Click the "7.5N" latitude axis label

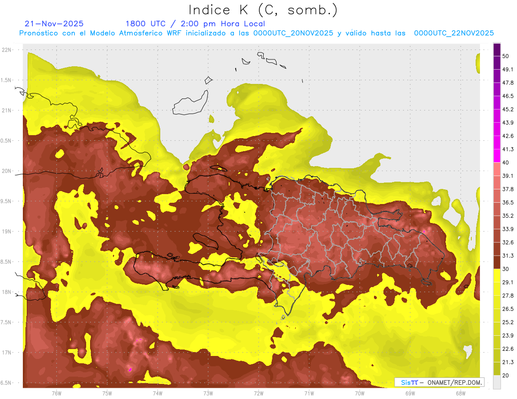6,322
